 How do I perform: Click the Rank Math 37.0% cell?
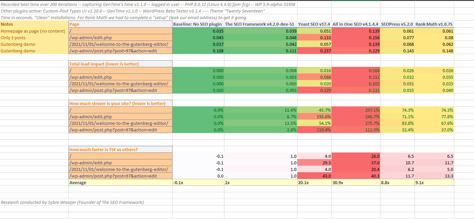[434, 130]
